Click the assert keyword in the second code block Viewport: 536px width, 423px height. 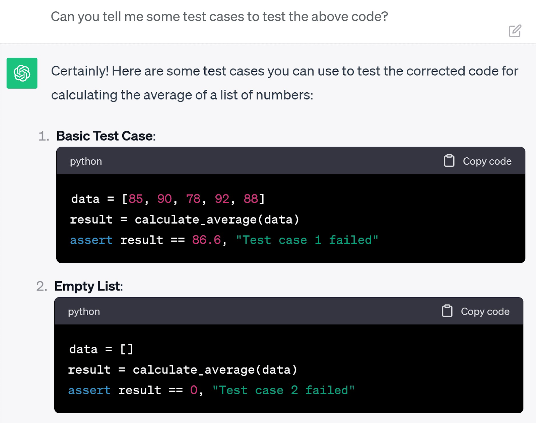pyautogui.click(x=89, y=390)
